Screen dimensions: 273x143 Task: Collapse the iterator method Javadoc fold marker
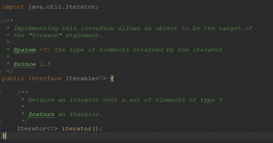tap(1, 93)
